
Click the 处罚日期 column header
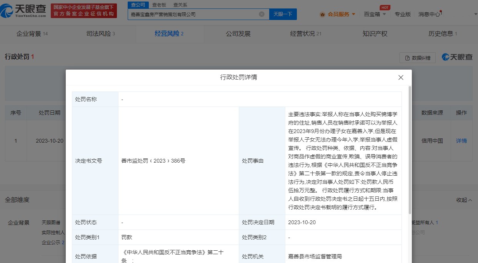(x=50, y=113)
